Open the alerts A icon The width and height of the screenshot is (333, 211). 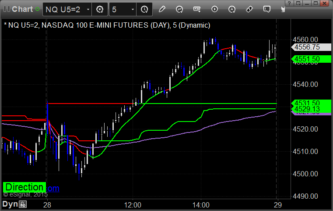pos(232,9)
